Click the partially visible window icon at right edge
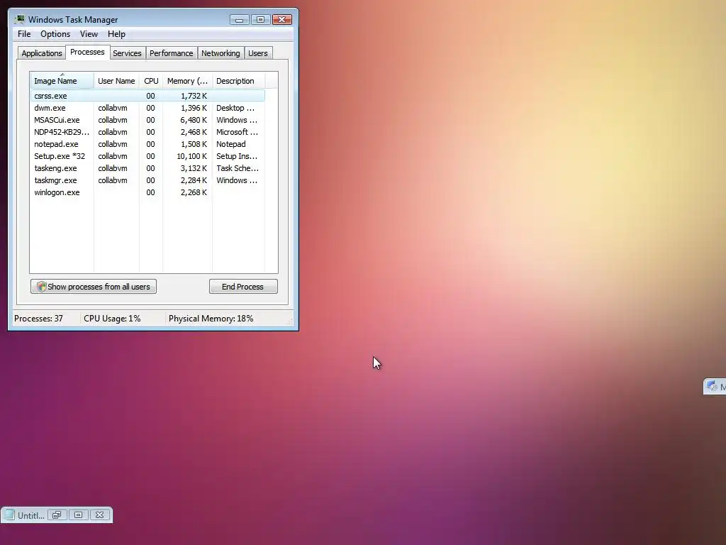726x545 pixels. click(x=712, y=386)
